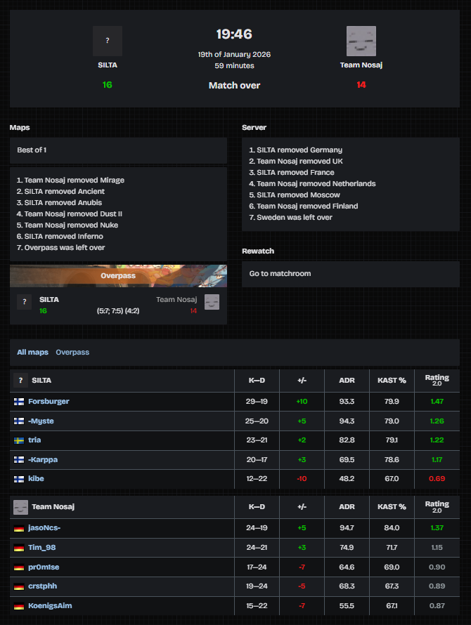Viewport: 471px width, 625px height.
Task: Click the Finland flag next to -Karppa
Action: (19, 459)
